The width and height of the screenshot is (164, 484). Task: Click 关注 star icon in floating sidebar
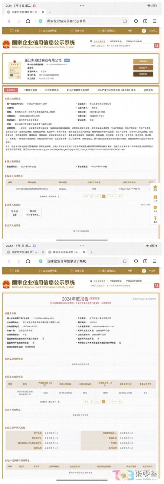coord(155,188)
